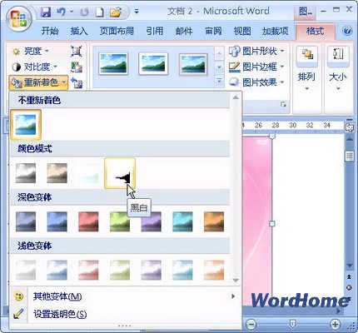Switch to the 插入 ribbon tab

coord(79,31)
